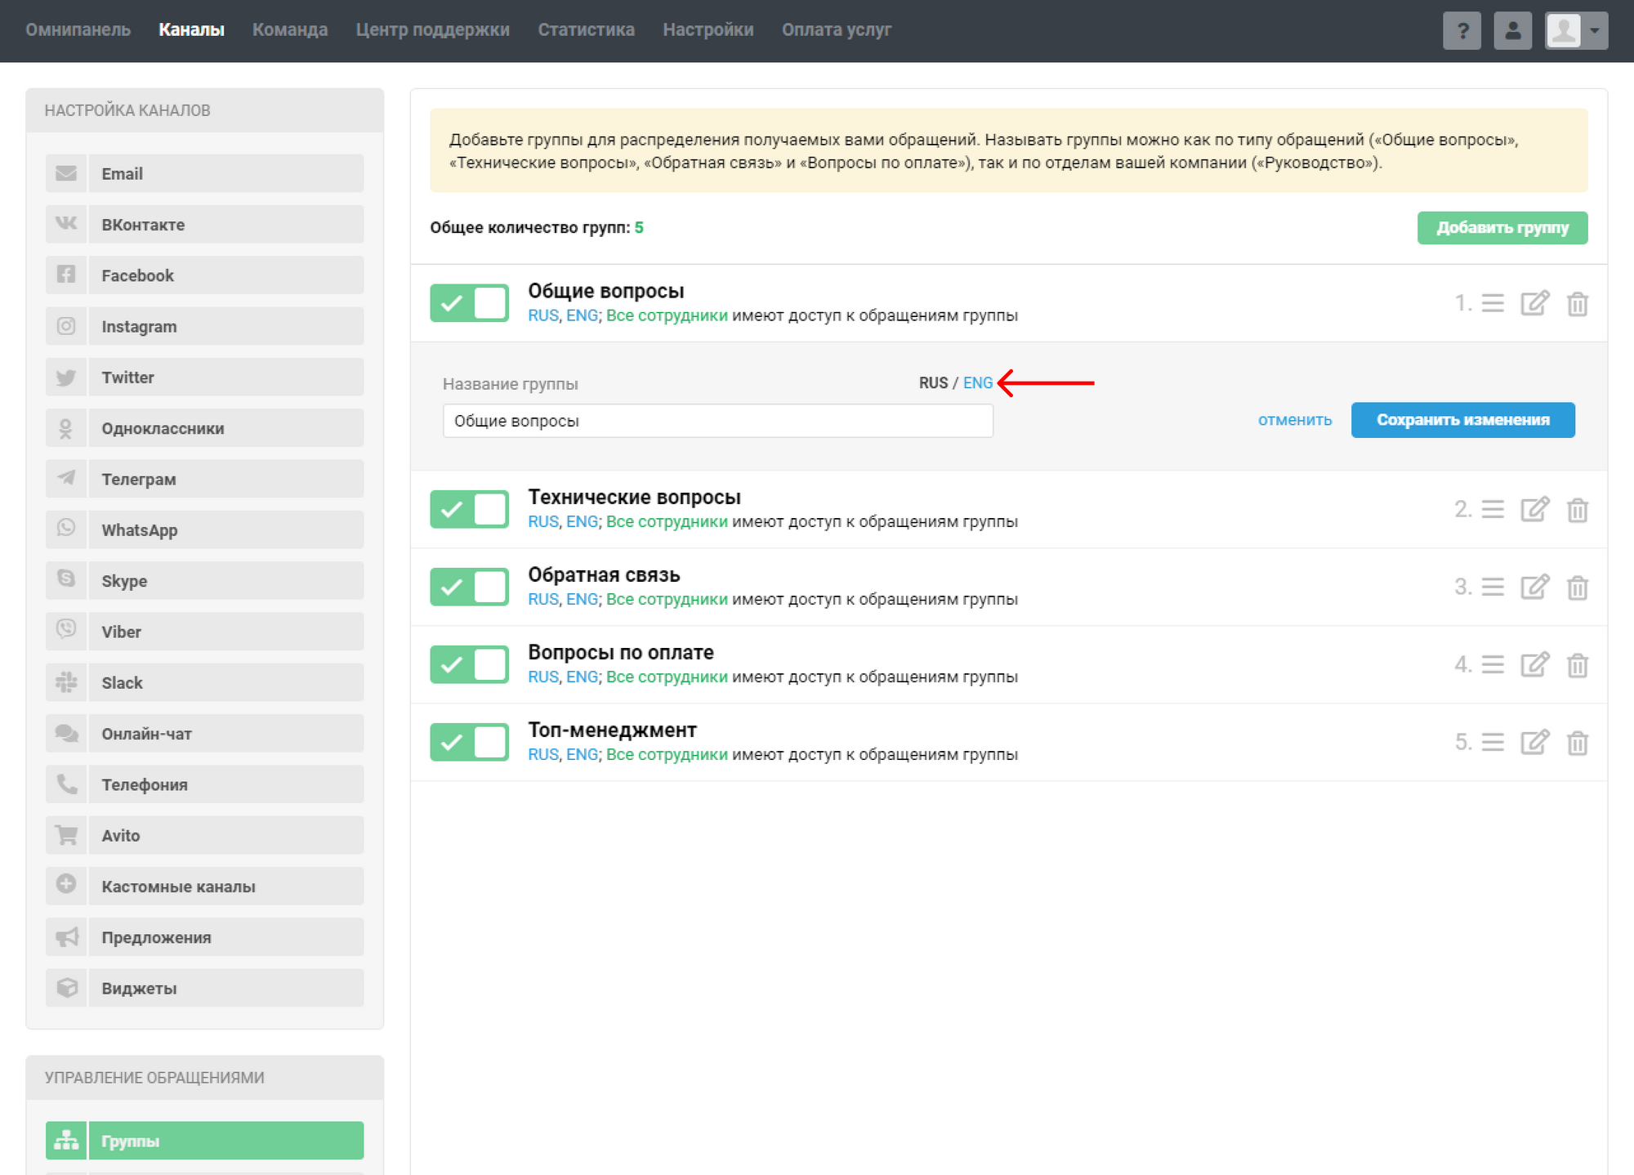Viewport: 1634px width, 1175px height.
Task: Open the Команда menu item
Action: tap(290, 29)
